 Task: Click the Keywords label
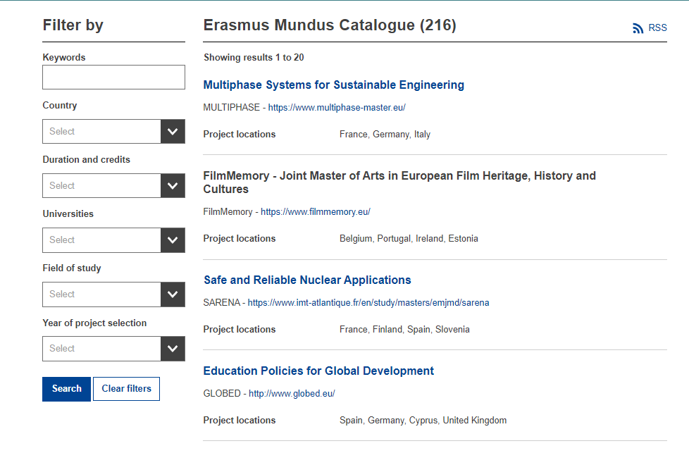click(63, 58)
